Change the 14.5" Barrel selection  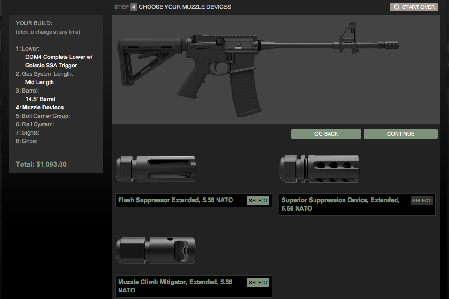click(40, 99)
